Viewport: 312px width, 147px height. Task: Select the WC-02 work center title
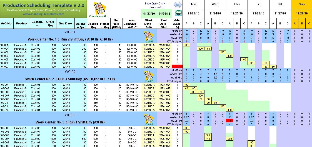pyautogui.click(x=70, y=72)
